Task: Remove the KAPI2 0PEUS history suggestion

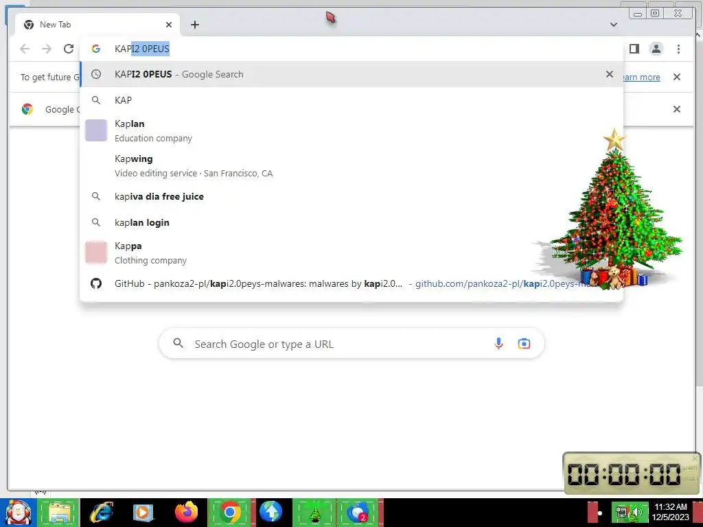Action: coord(610,74)
